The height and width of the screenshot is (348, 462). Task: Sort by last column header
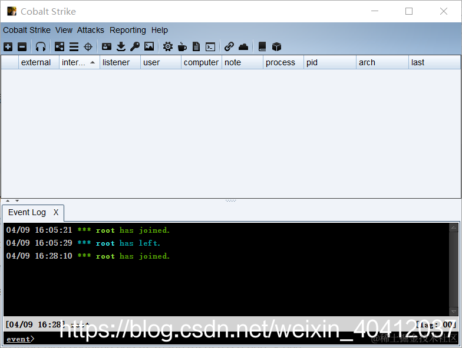pyautogui.click(x=435, y=62)
